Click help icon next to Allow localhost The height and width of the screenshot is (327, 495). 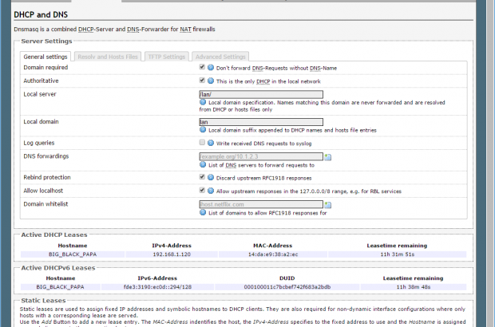point(211,191)
